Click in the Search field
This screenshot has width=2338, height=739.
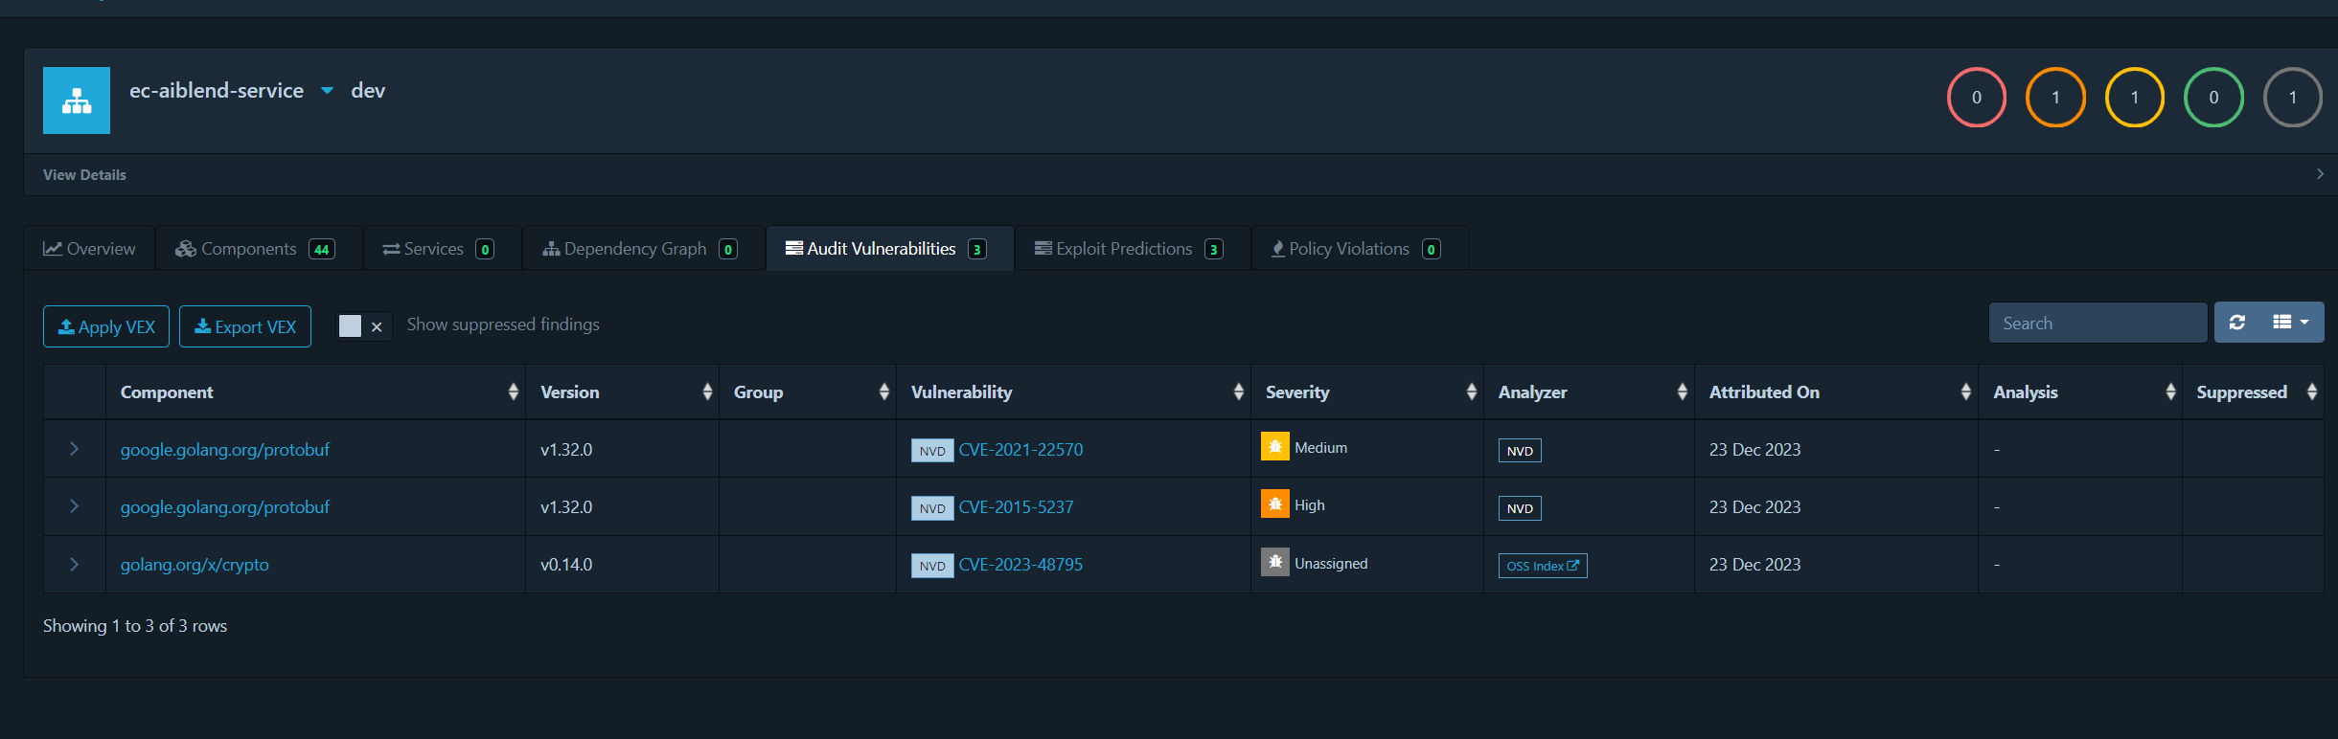point(2098,324)
